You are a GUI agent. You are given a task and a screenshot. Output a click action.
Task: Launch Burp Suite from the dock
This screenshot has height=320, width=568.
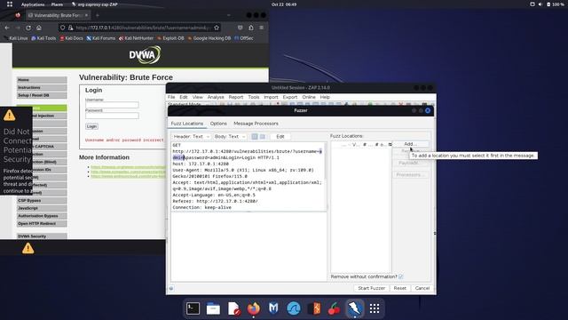pos(314,308)
